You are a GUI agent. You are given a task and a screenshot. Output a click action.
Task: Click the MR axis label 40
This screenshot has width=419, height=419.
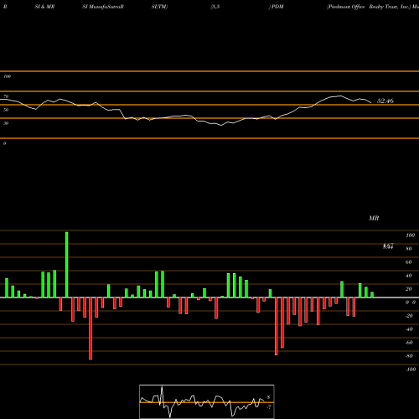[x=409, y=276]
